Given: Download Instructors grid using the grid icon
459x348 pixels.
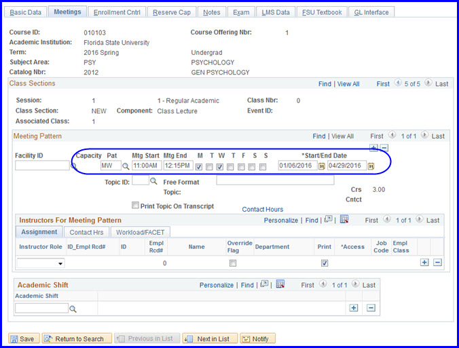Looking at the screenshot, I should pos(344,220).
